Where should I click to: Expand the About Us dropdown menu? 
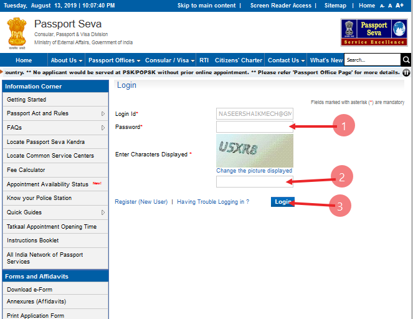point(67,60)
